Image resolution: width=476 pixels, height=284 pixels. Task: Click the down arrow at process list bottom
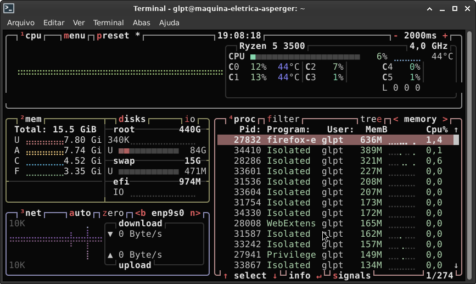(x=456, y=265)
